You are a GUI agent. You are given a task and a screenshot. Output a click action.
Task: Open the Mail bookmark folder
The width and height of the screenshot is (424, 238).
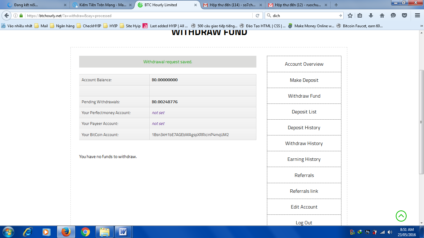point(41,26)
